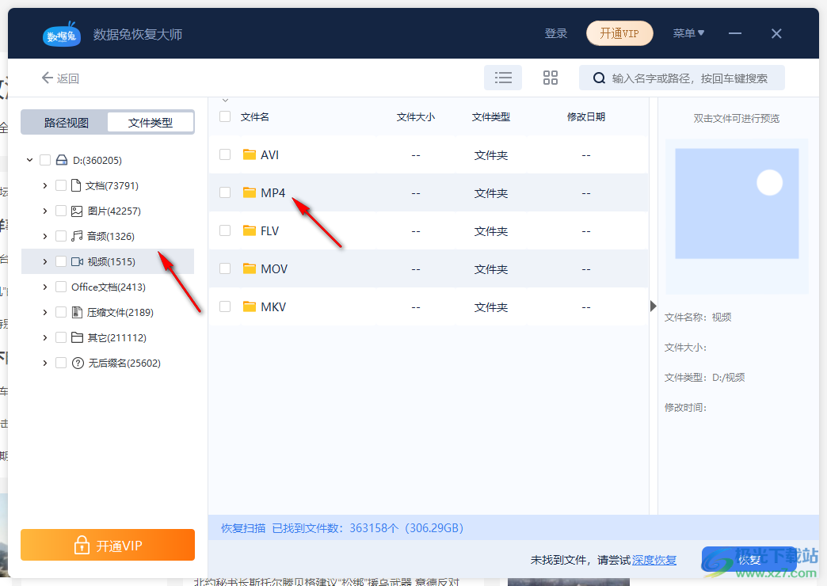Click the preview placeholder thumbnail
This screenshot has height=586, width=827.
click(x=737, y=203)
